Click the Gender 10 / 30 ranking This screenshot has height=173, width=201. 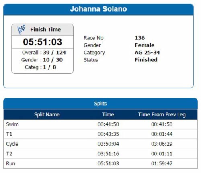point(42,60)
